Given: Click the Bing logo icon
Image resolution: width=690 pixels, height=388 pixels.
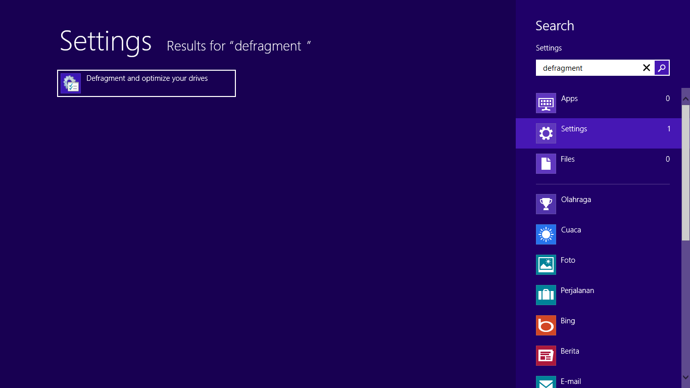Looking at the screenshot, I should coord(546,325).
